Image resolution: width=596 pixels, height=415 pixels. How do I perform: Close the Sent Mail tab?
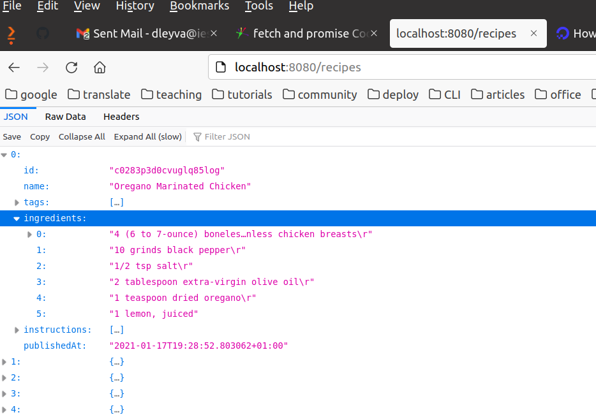214,33
